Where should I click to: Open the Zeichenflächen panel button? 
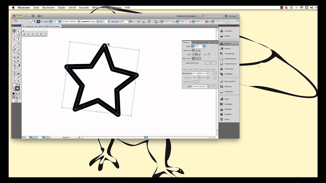point(229,59)
